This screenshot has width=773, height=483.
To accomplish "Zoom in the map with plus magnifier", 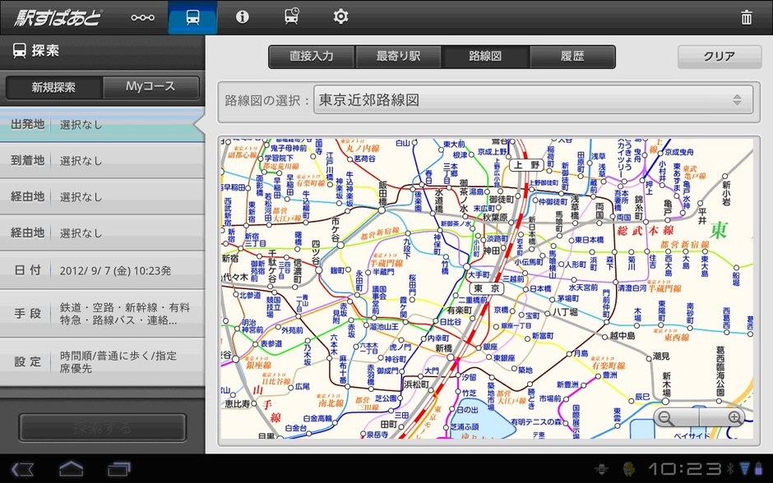I will click(734, 417).
